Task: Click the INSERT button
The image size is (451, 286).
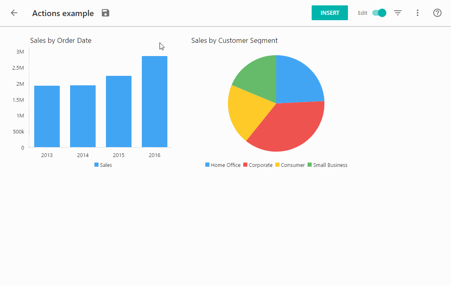Action: 329,13
